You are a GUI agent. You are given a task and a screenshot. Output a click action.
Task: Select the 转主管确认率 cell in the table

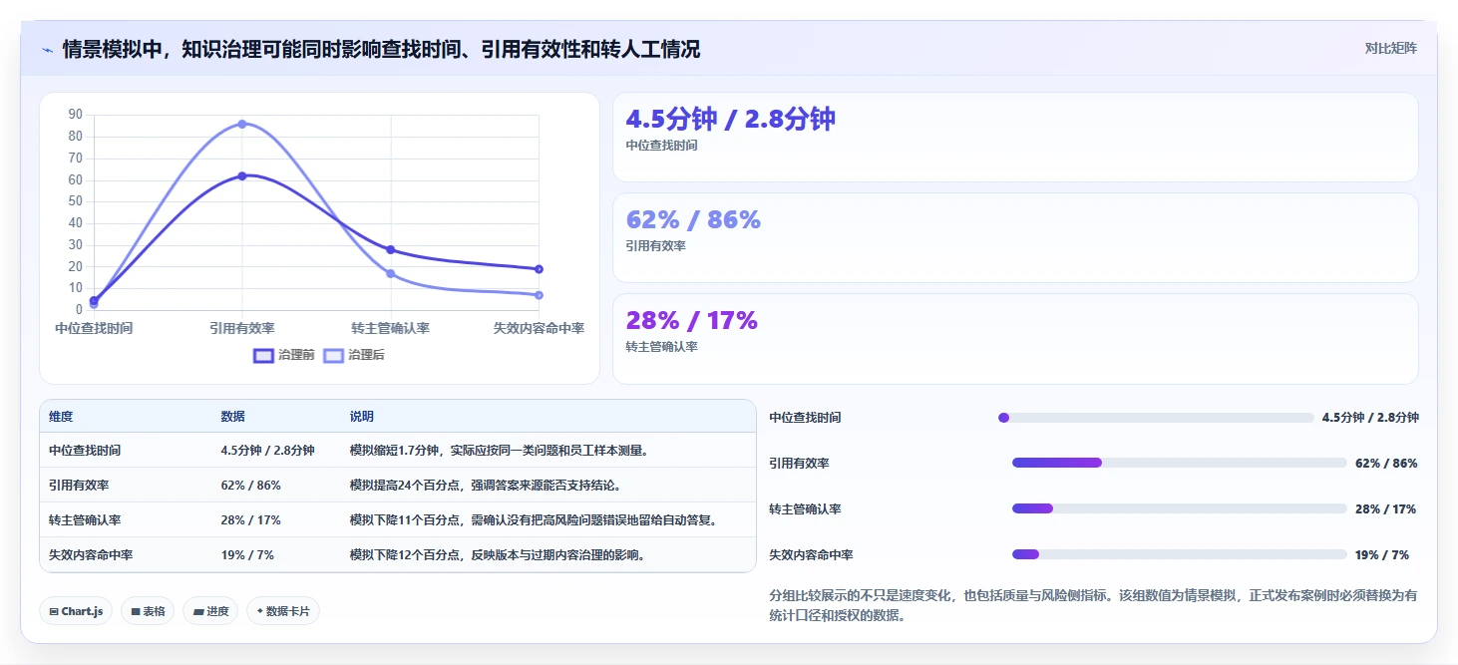point(85,520)
